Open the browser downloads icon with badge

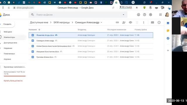click(169, 8)
